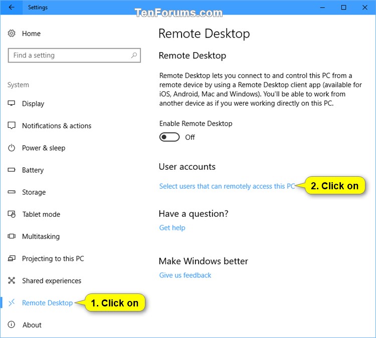
Task: Click the Display monitor icon
Action: [11, 103]
